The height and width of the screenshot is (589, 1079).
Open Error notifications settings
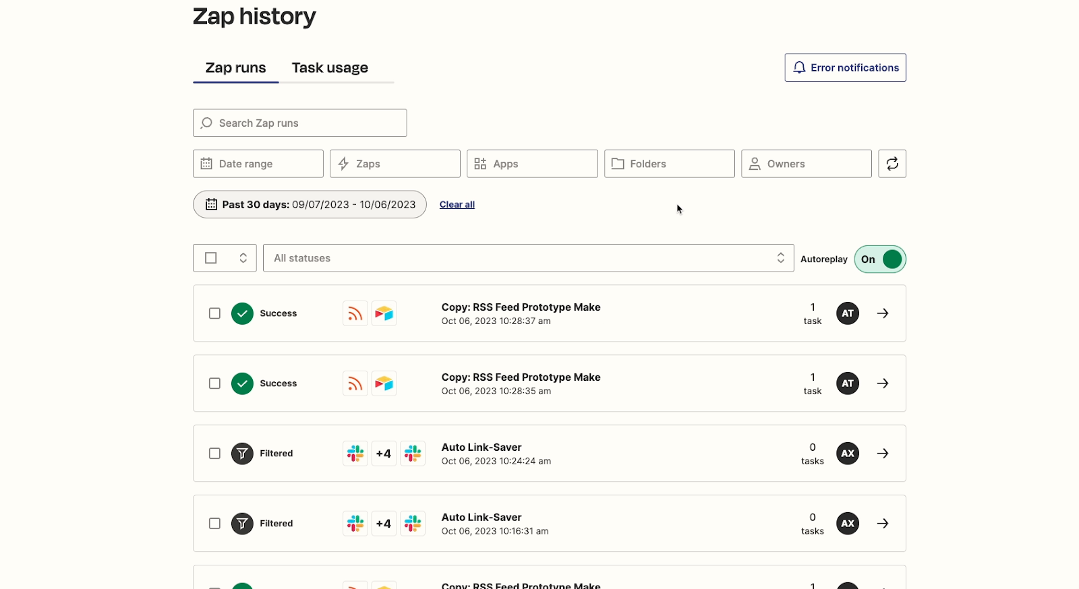coord(846,67)
